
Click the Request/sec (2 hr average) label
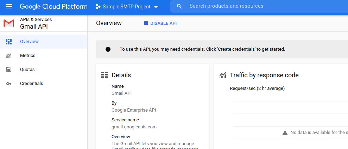(x=257, y=88)
